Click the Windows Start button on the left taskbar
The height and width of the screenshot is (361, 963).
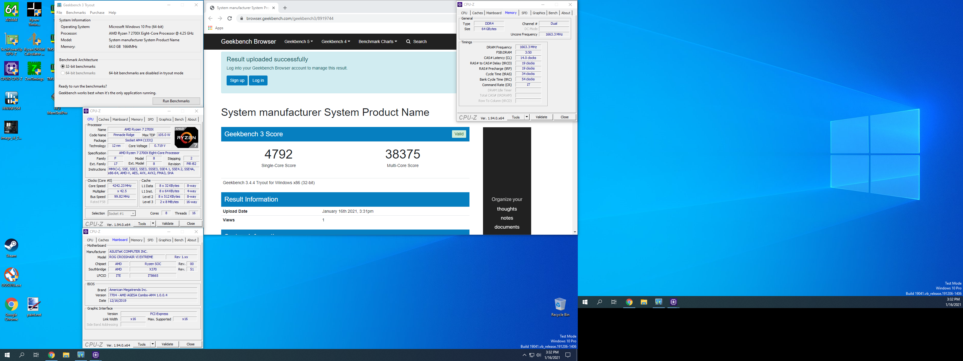coord(7,355)
